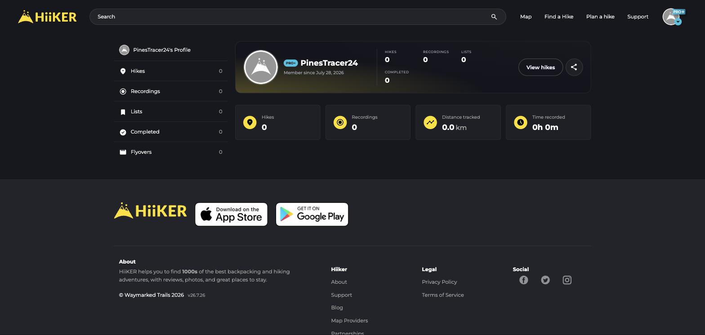Click the Recordings target icon in the sidebar

coord(123,91)
